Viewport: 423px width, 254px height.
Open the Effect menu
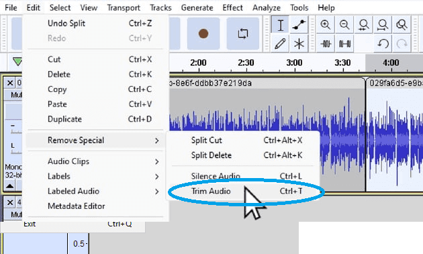(x=232, y=7)
